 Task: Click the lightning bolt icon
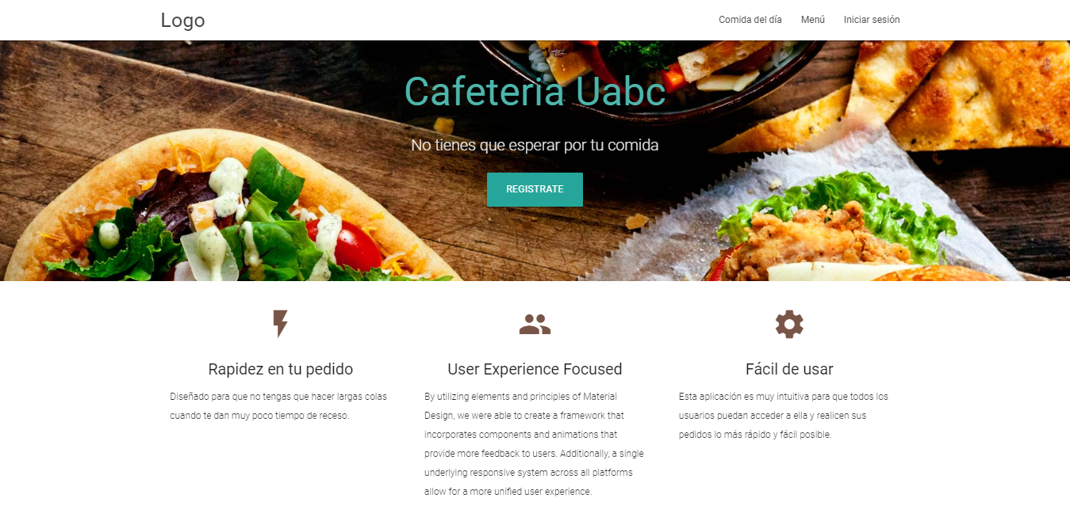[x=280, y=324]
